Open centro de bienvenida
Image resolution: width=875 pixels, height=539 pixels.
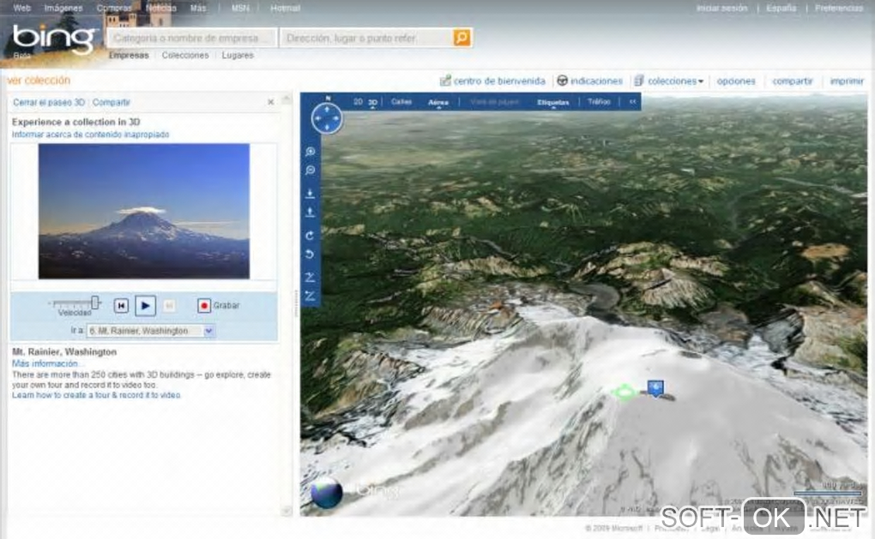pyautogui.click(x=492, y=81)
